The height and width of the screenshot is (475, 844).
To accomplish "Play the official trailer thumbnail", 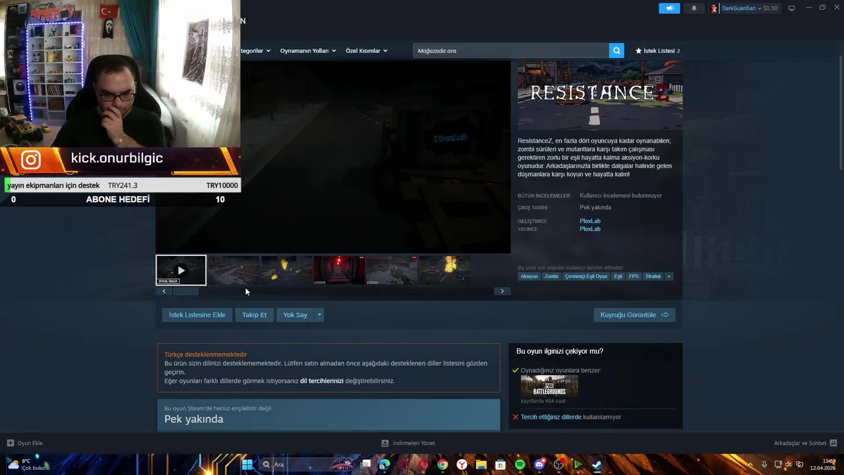I will (181, 270).
